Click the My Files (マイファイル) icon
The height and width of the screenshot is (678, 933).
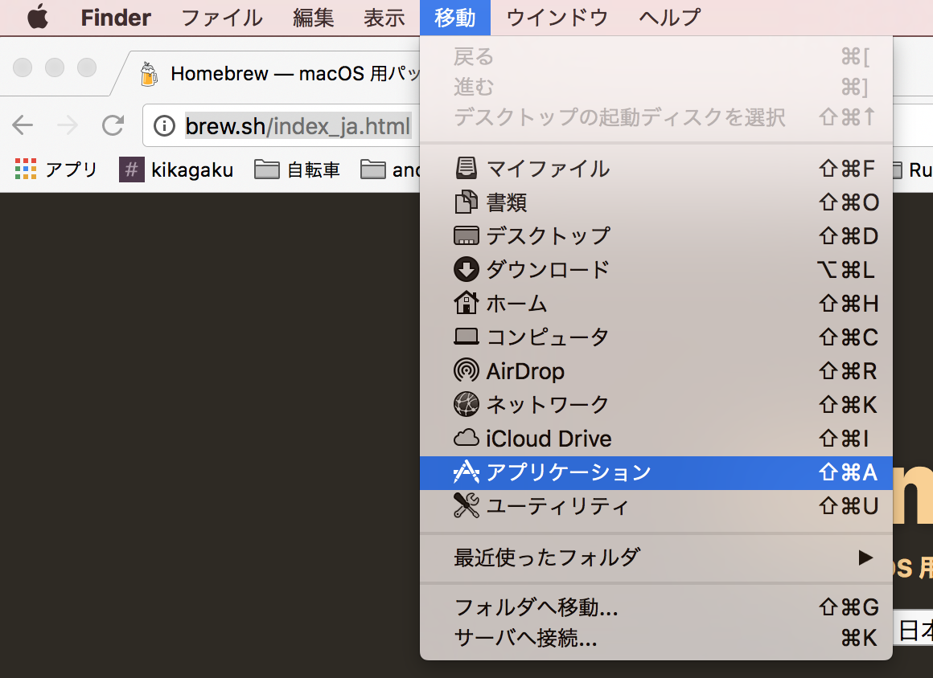466,168
